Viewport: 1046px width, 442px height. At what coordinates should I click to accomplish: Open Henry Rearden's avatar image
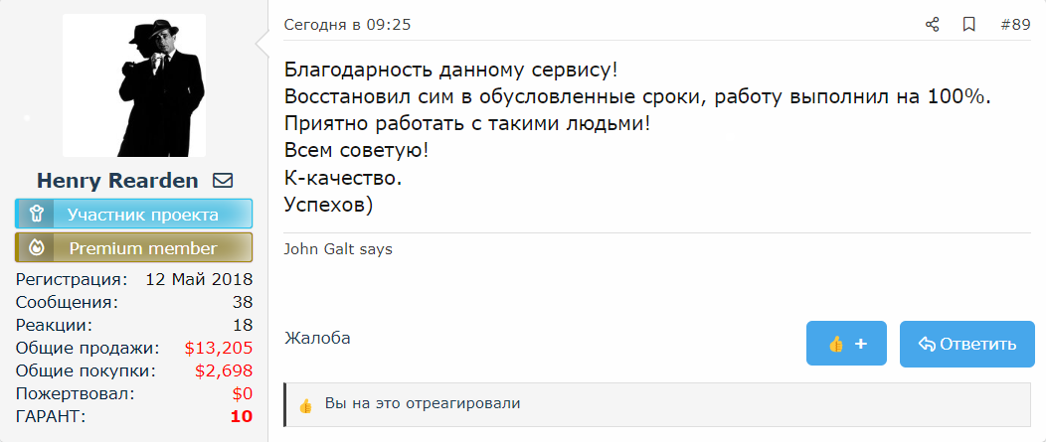(x=134, y=85)
